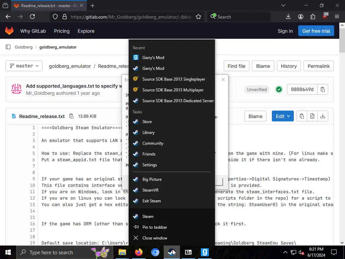Click Sign in link
Viewport: 345px width, 259px height.
(x=285, y=31)
